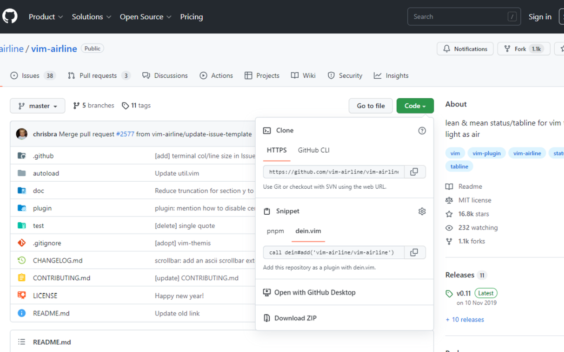Image resolution: width=564 pixels, height=352 pixels.
Task: Click the HTTPS clone URL text field
Action: click(334, 172)
